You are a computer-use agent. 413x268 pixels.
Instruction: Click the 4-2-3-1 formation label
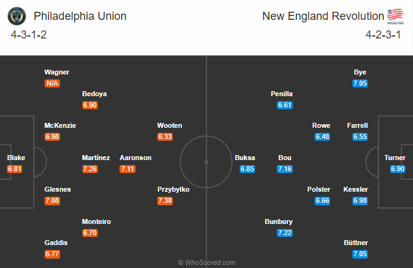(x=383, y=35)
